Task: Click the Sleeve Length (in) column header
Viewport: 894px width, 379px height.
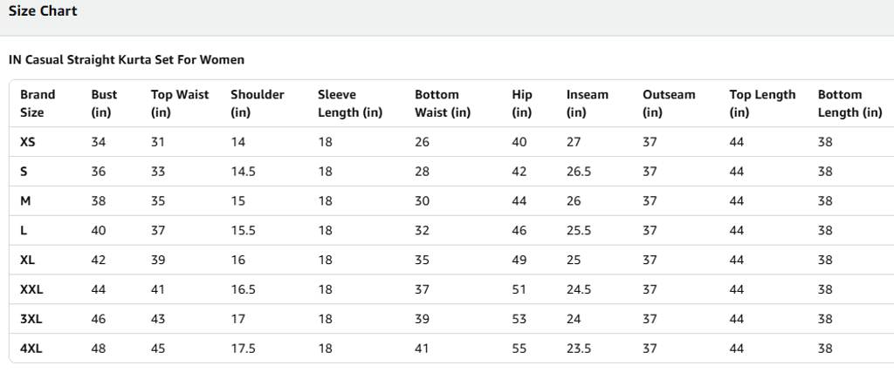Action: [x=349, y=104]
